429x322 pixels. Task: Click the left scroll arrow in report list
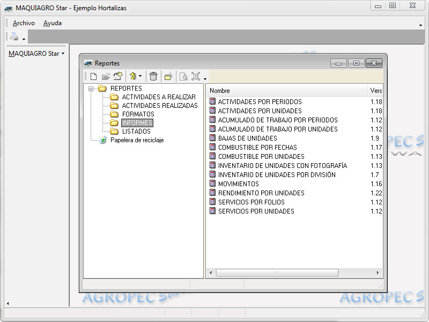pyautogui.click(x=210, y=273)
